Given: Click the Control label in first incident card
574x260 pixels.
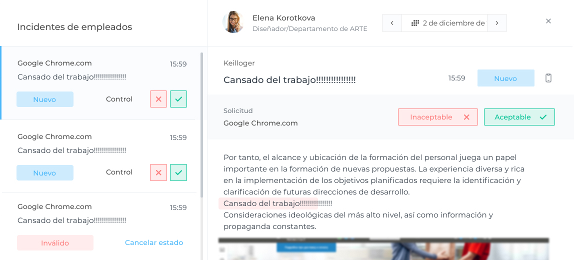Looking at the screenshot, I should (x=119, y=99).
